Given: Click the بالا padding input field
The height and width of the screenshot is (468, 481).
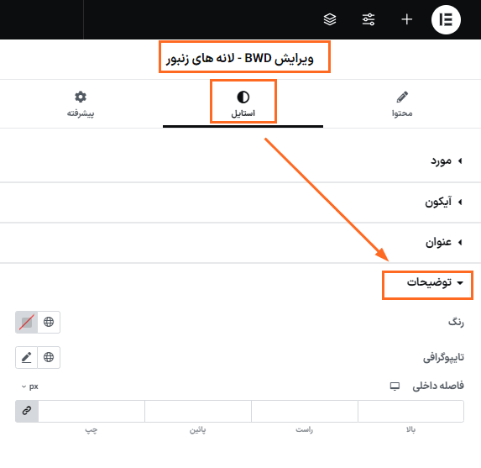Looking at the screenshot, I should [410, 411].
